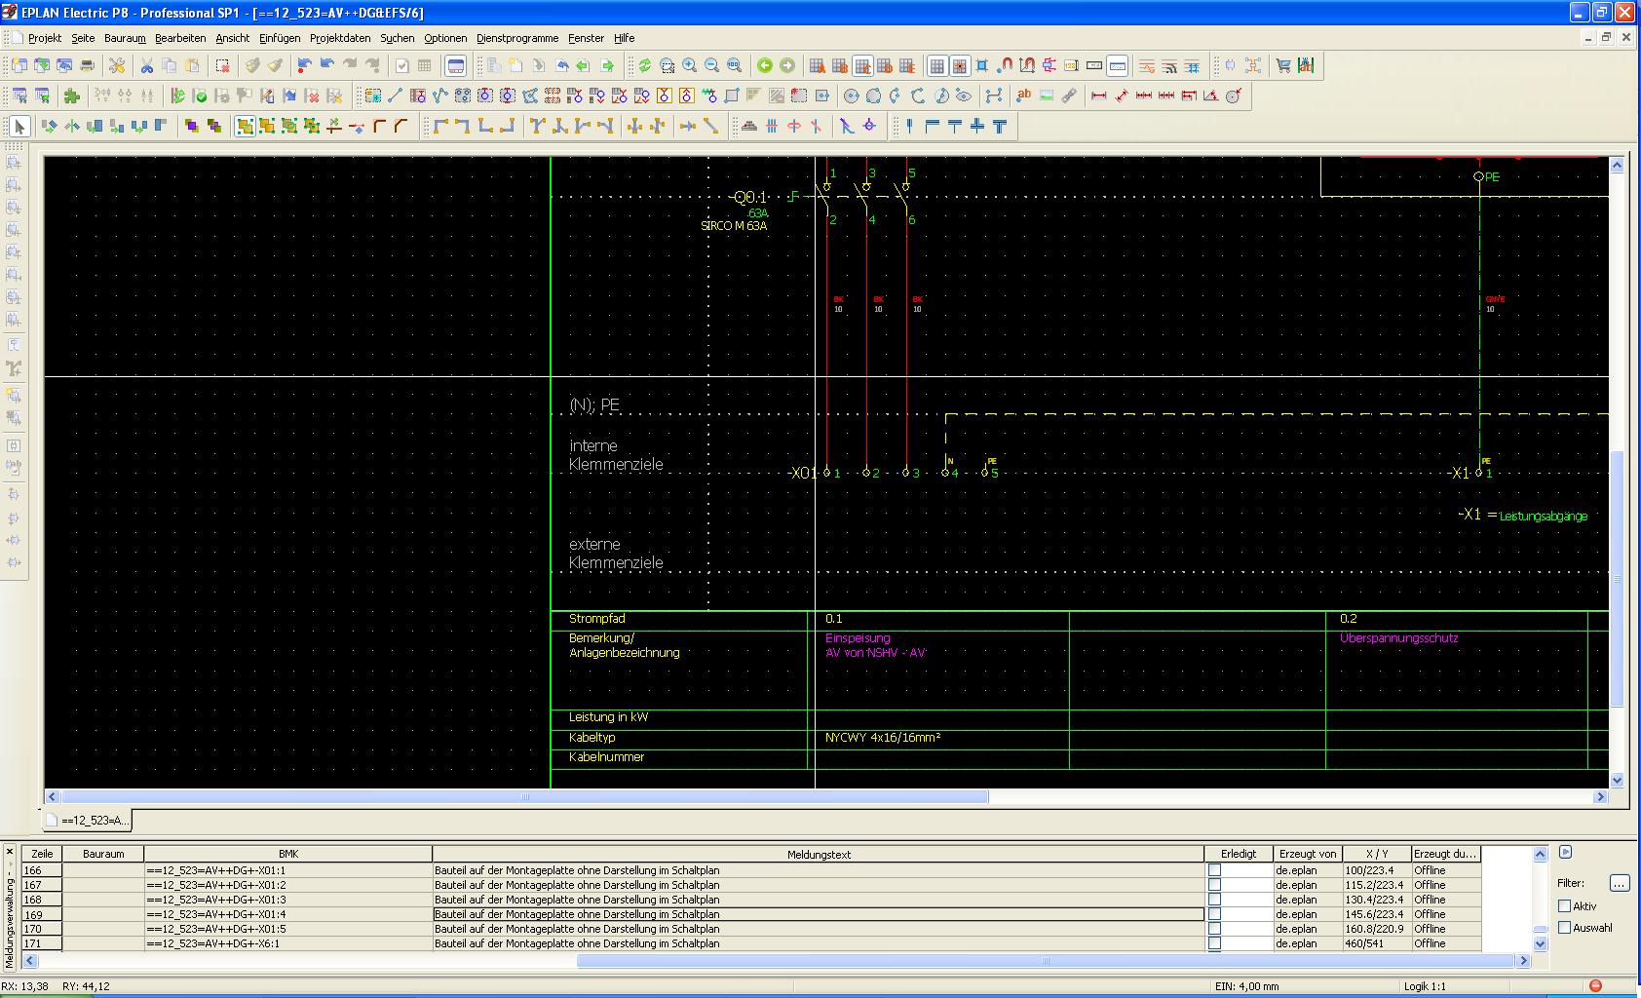
Task: Click the red stop status bar icon
Action: (1595, 985)
